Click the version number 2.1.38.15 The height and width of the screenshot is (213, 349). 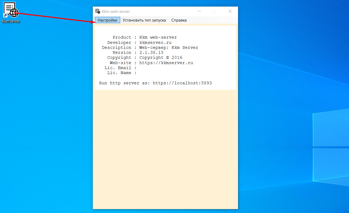click(151, 53)
